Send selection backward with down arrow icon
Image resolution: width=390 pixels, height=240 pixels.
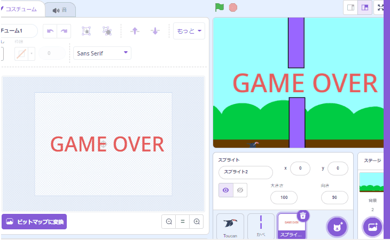tap(155, 31)
